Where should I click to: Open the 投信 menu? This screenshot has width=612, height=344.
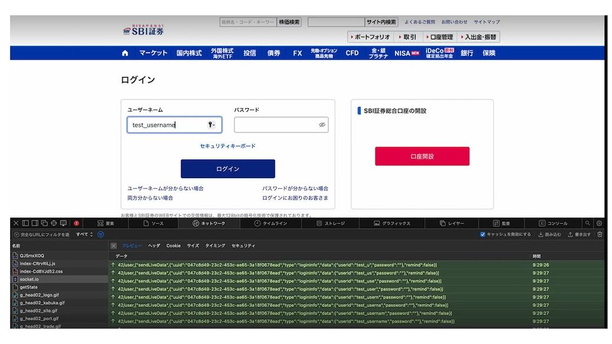click(250, 53)
